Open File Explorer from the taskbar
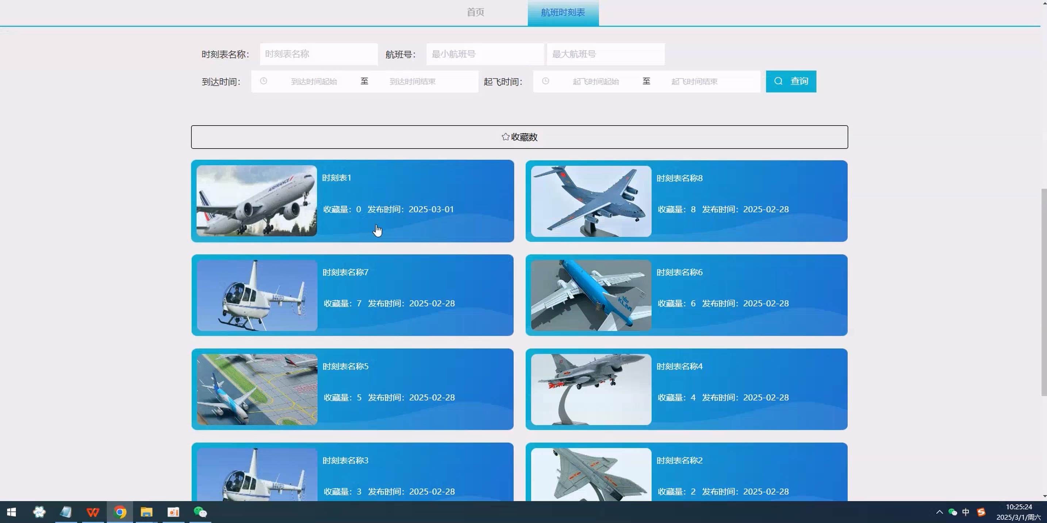The height and width of the screenshot is (523, 1047). pyautogui.click(x=146, y=512)
